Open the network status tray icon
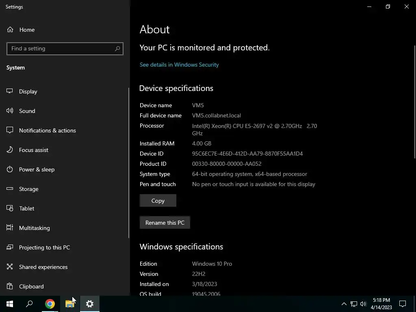Viewport: 416px width, 312px height. click(x=354, y=304)
